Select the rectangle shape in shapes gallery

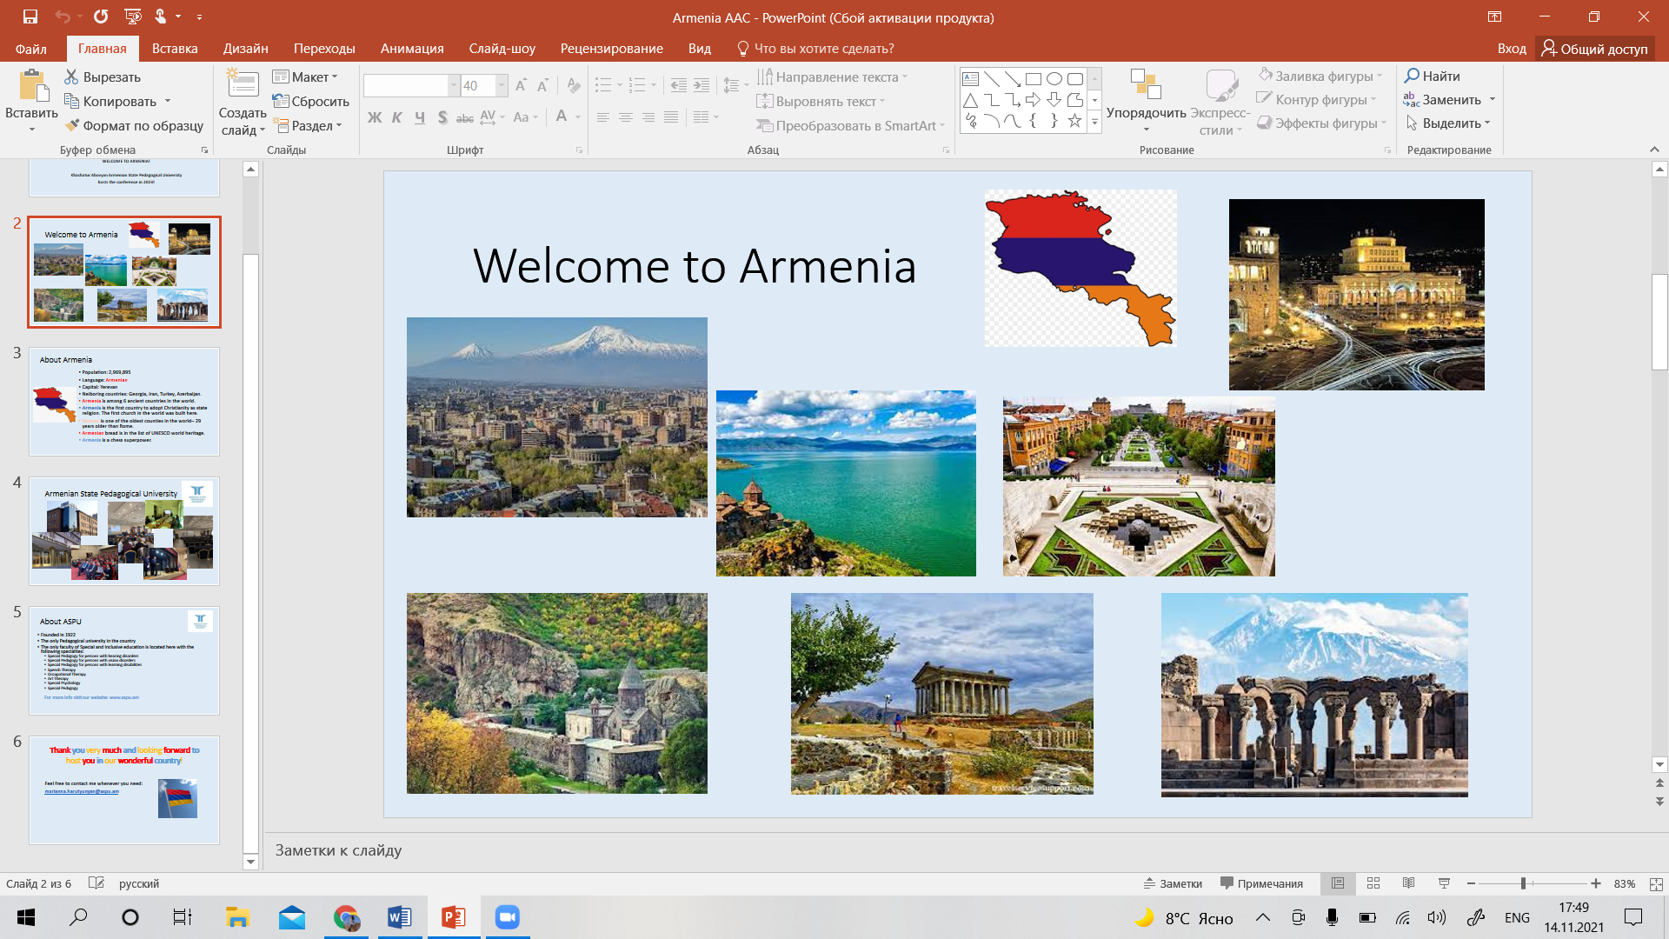tap(1033, 79)
